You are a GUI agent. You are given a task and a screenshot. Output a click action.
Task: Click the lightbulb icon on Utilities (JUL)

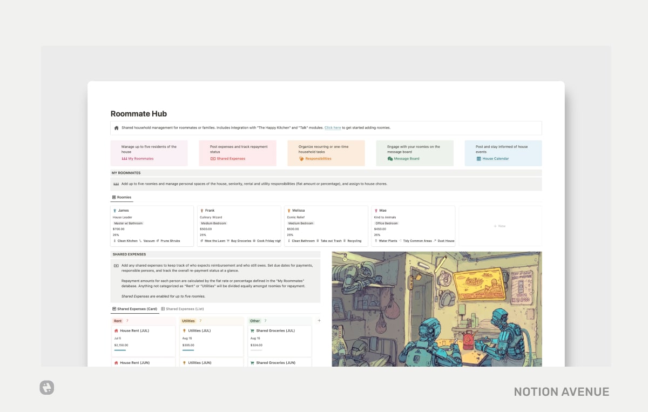tap(184, 330)
